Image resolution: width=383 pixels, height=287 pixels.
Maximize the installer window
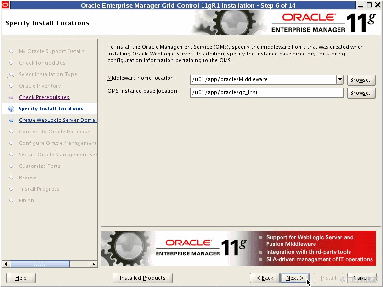coord(369,5)
